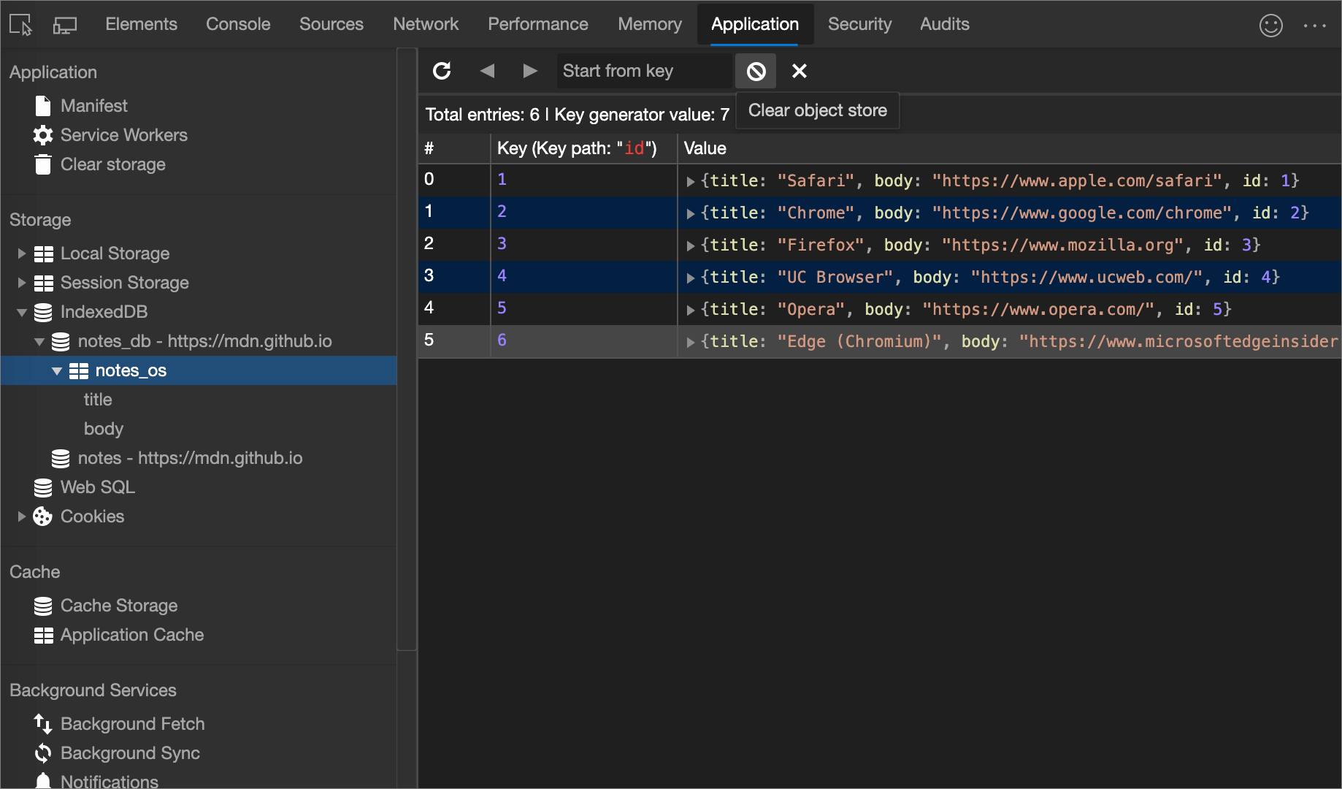Click the Cache Storage database icon
The height and width of the screenshot is (789, 1342).
pos(43,606)
